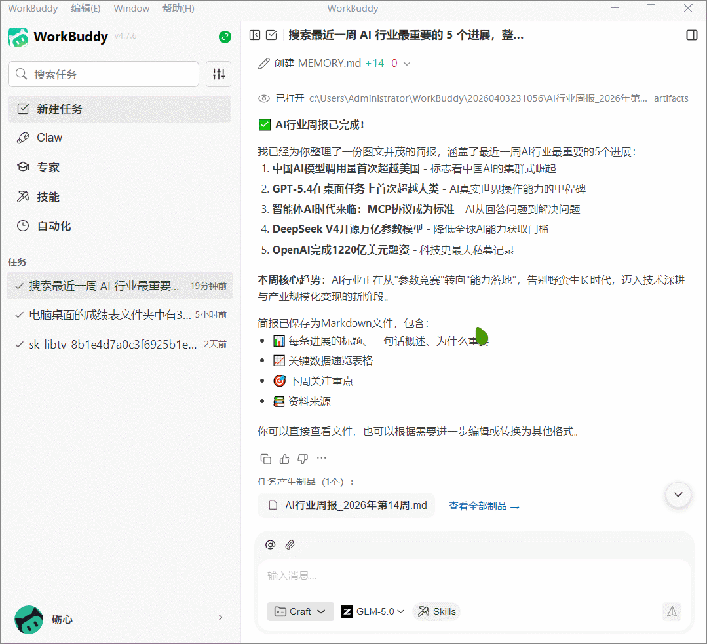707x644 pixels.
Task: Expand the user profile chevron arrow
Action: tap(220, 617)
